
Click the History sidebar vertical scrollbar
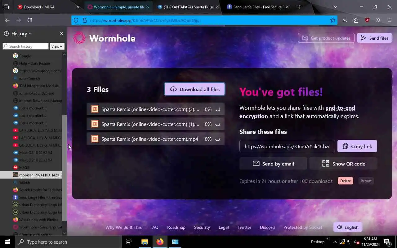tap(64, 167)
